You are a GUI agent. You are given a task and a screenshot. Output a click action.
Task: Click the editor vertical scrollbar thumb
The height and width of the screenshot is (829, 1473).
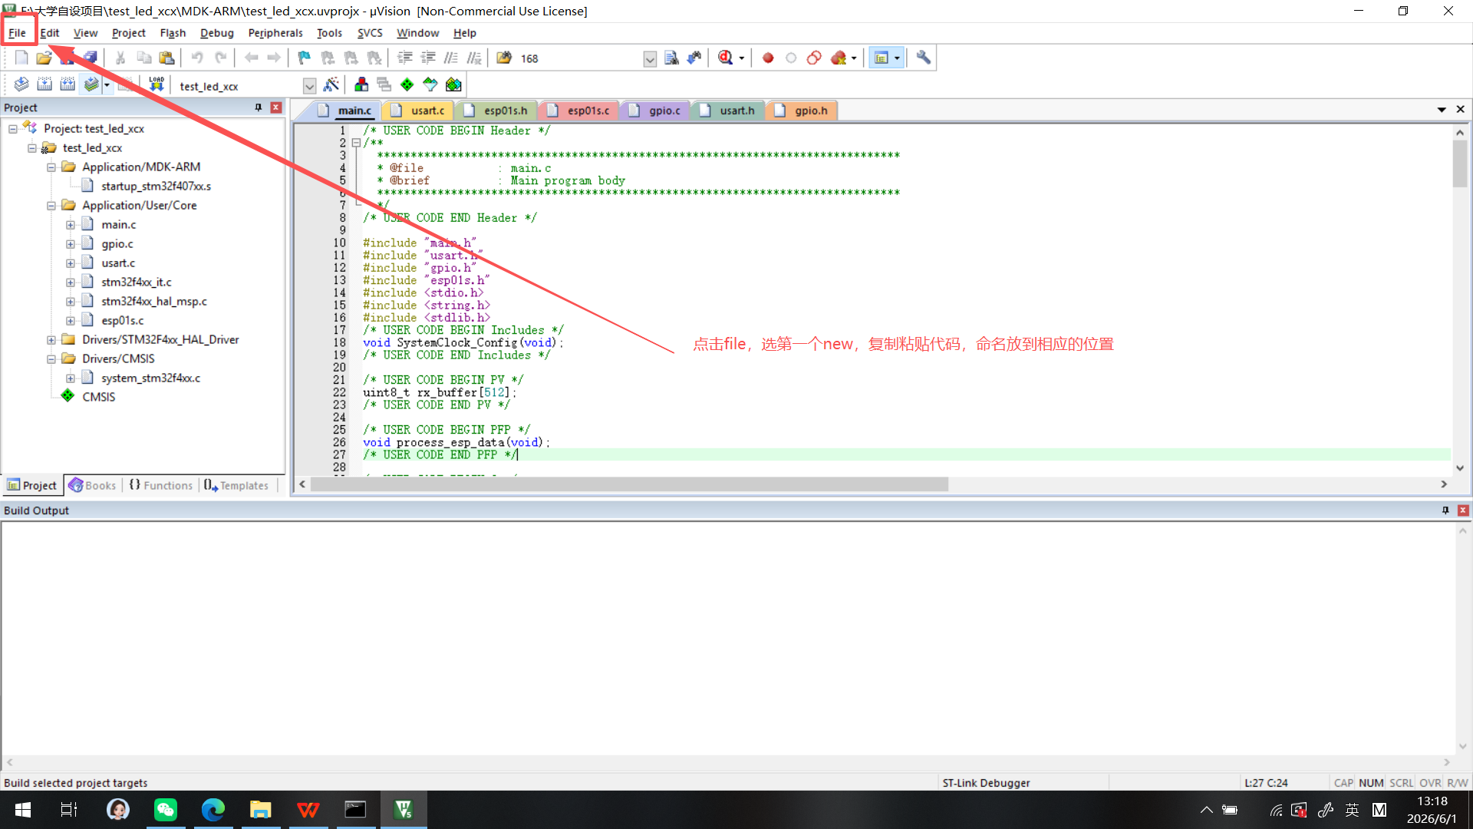(1459, 163)
